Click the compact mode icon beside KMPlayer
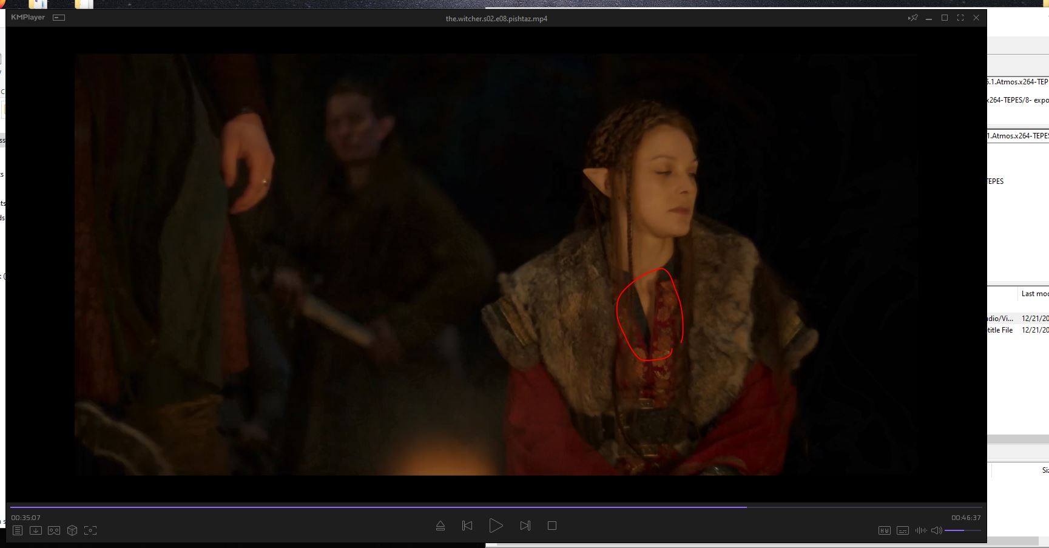The width and height of the screenshot is (1049, 548). tap(59, 18)
